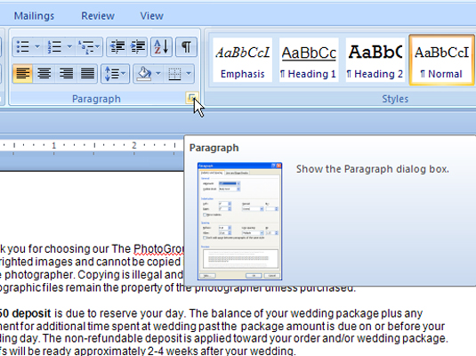Toggle Justify text alignment

(x=87, y=73)
